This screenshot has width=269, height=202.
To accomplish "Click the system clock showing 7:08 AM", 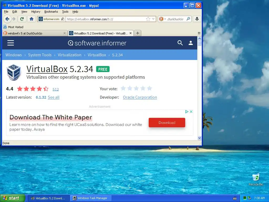I will (x=259, y=198).
